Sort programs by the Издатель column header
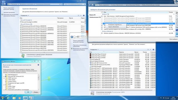The image size is (178, 100). (121, 52)
